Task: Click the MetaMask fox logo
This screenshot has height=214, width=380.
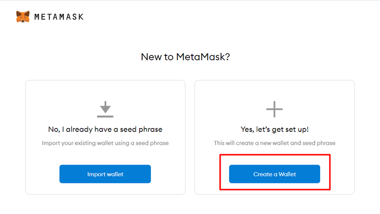Action: point(23,17)
